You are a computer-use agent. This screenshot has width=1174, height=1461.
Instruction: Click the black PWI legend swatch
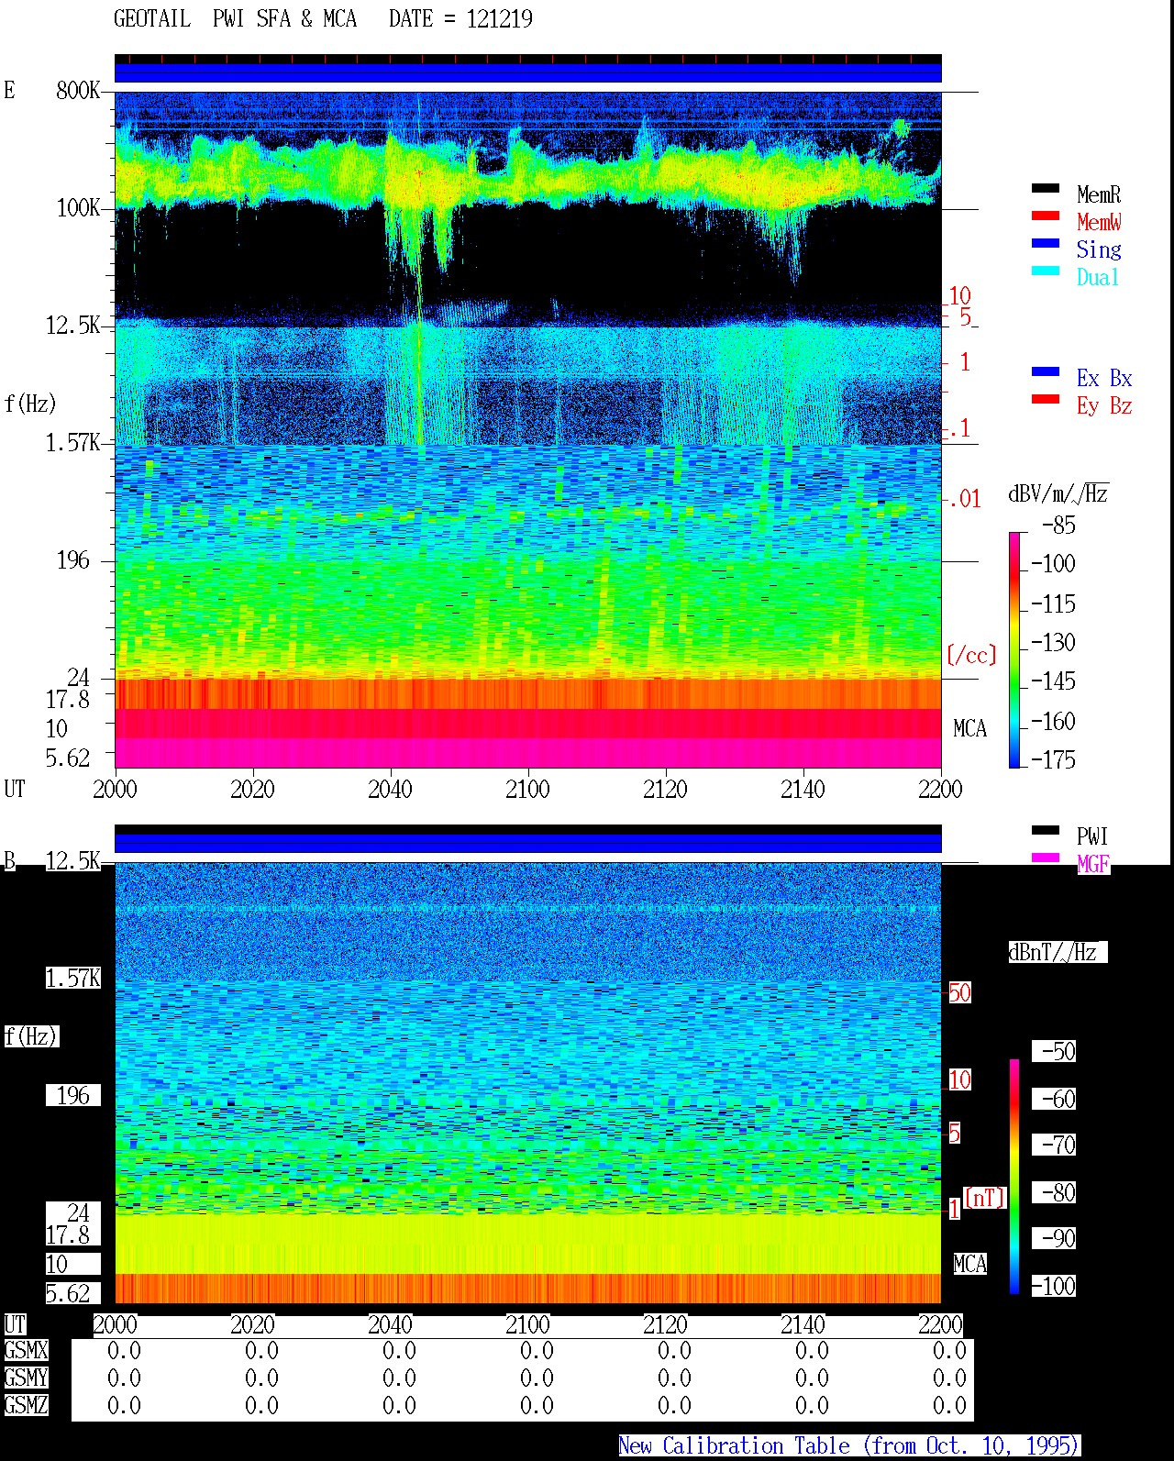[1046, 831]
